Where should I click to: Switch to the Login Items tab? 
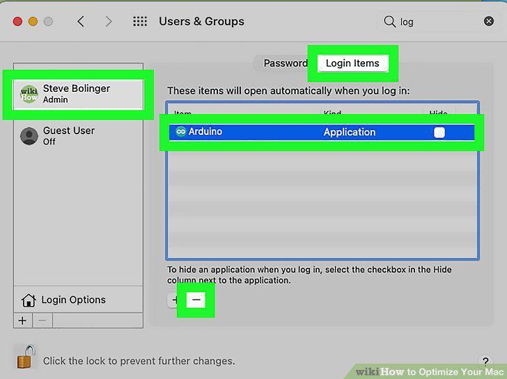[352, 63]
